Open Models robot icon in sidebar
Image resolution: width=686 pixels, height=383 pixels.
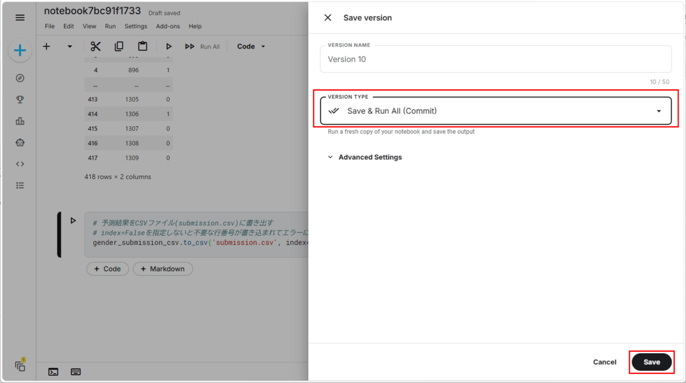coord(20,142)
